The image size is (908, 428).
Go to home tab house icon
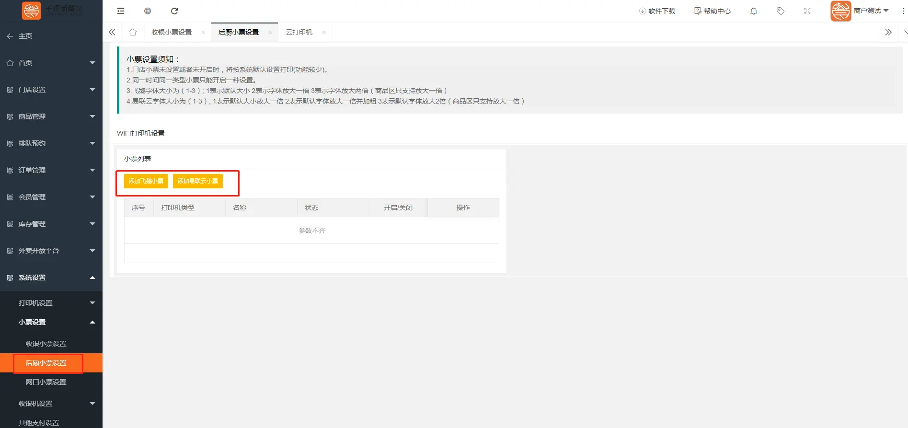pos(133,32)
